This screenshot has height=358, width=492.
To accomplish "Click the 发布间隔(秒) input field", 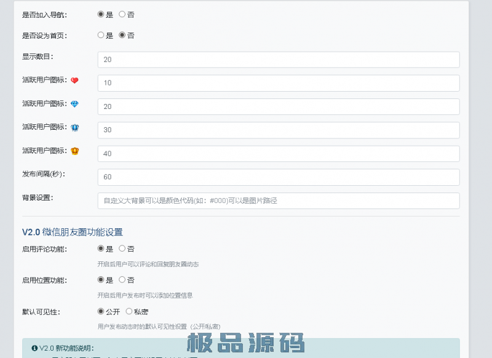I will click(x=278, y=177).
